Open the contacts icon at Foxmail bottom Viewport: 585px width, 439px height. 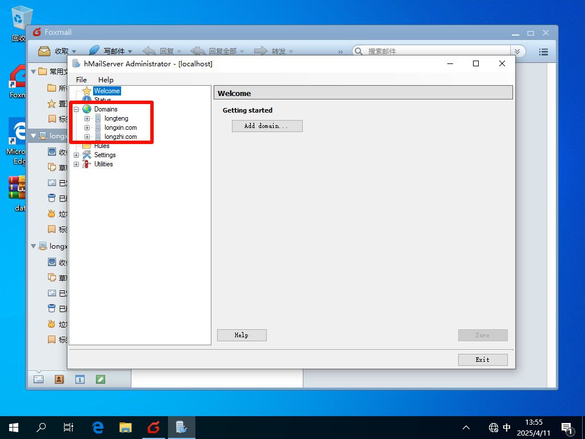(59, 380)
